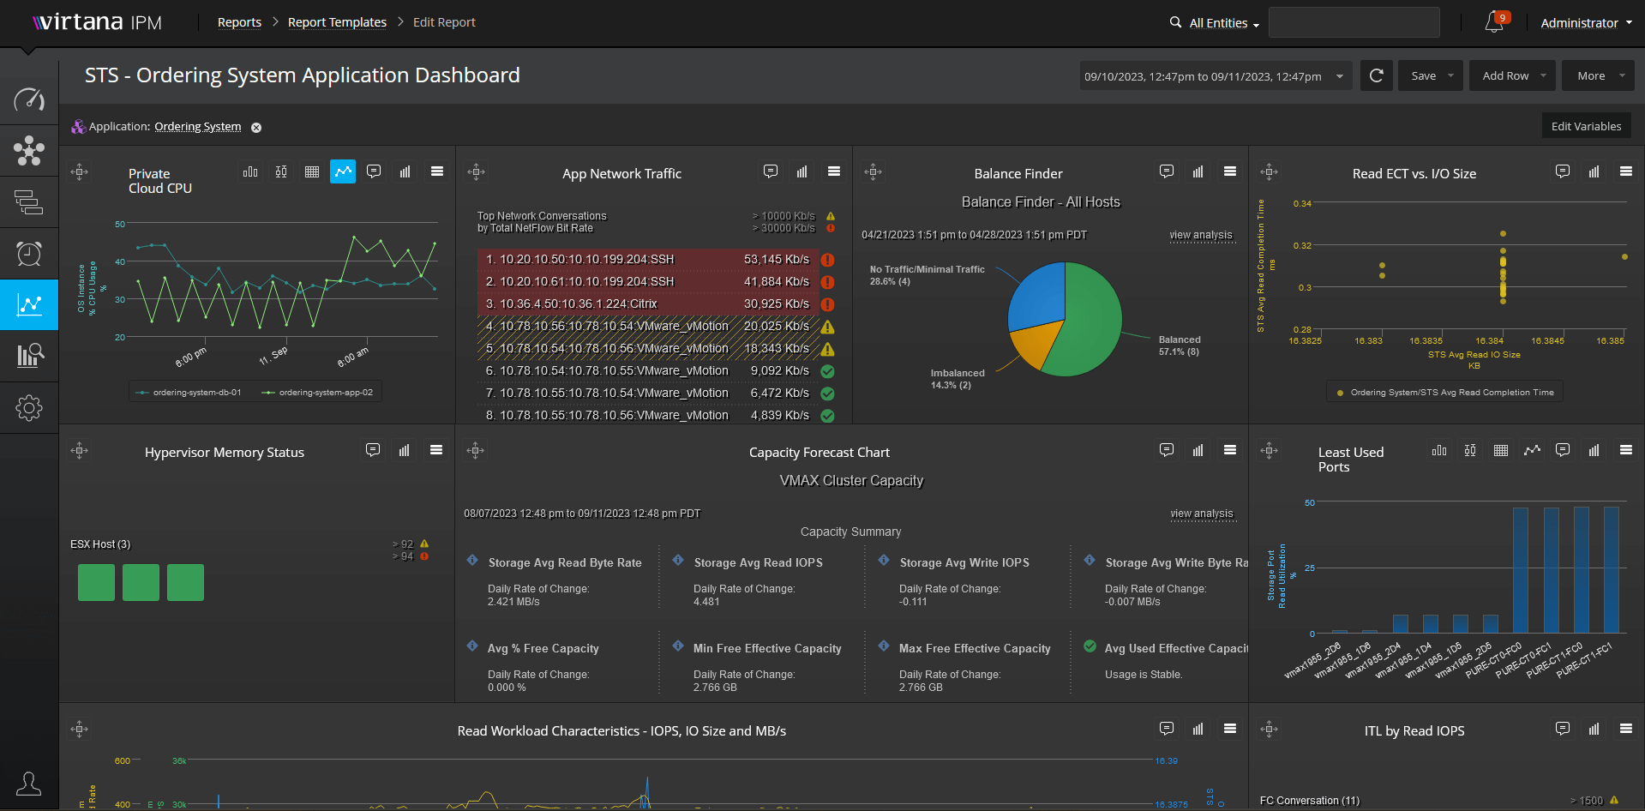This screenshot has width=1645, height=811.
Task: Open the Alarms clock icon in the sidebar
Action: [29, 254]
